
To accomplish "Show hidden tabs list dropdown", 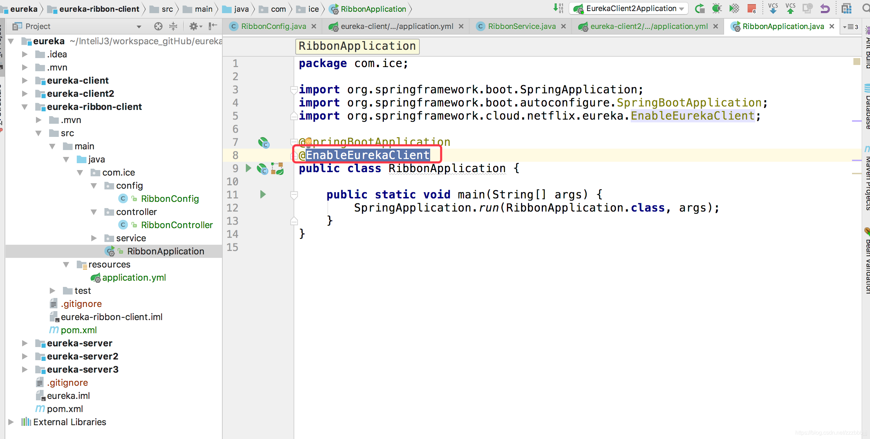I will pos(850,27).
